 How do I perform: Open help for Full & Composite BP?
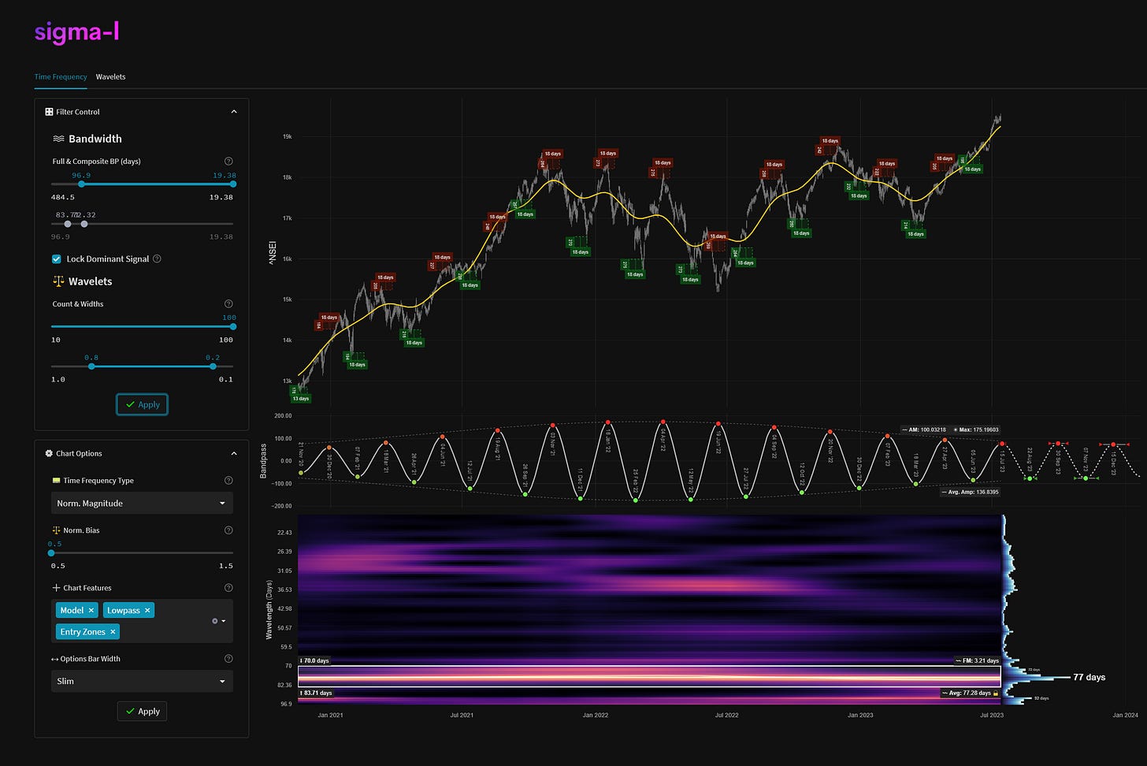pyautogui.click(x=228, y=161)
